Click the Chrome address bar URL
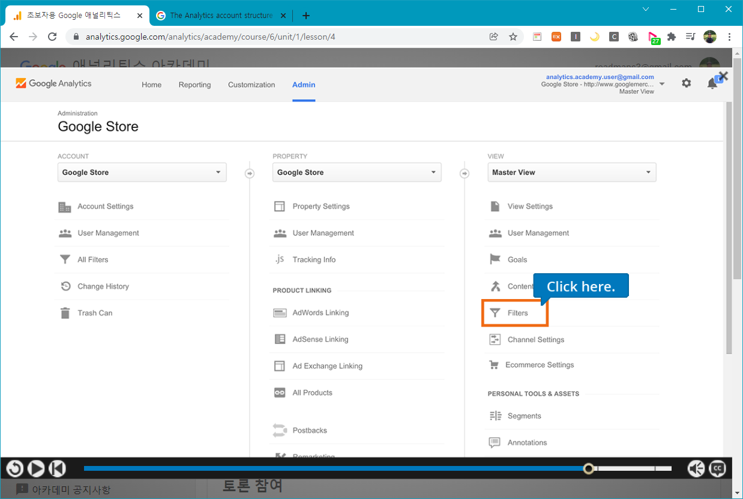 tap(211, 37)
